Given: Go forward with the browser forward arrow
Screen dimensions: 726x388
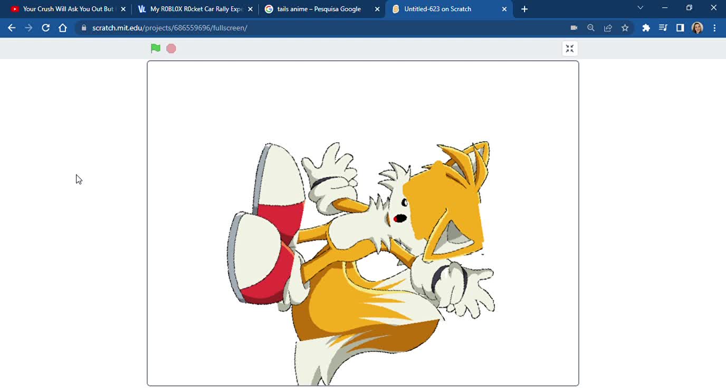Looking at the screenshot, I should [28, 28].
